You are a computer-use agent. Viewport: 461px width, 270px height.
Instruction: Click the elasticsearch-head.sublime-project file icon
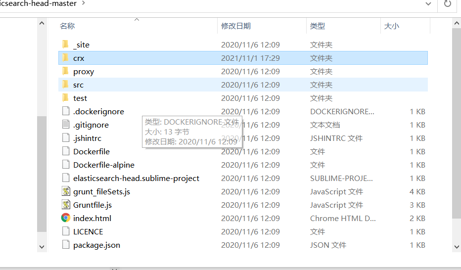66,178
